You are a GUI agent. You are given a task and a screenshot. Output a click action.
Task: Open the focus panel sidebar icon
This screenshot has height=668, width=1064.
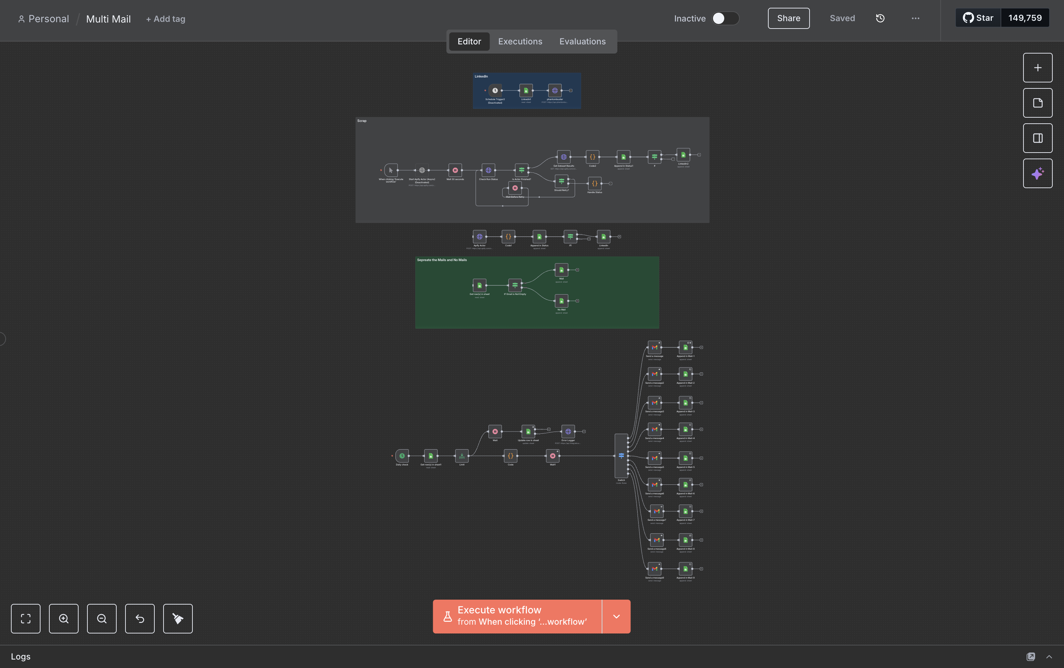[x=1038, y=138]
